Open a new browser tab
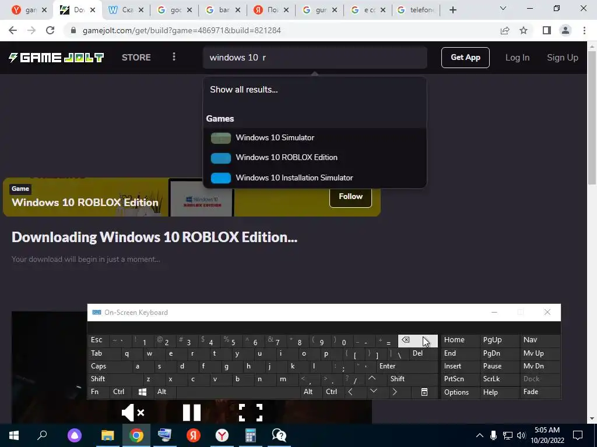The image size is (597, 447). (452, 10)
